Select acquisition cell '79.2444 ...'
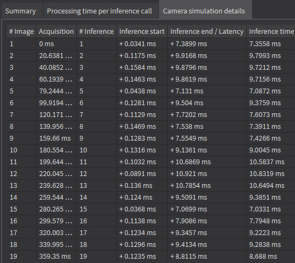Image resolution: width=295 pixels, height=263 pixels. [56, 91]
